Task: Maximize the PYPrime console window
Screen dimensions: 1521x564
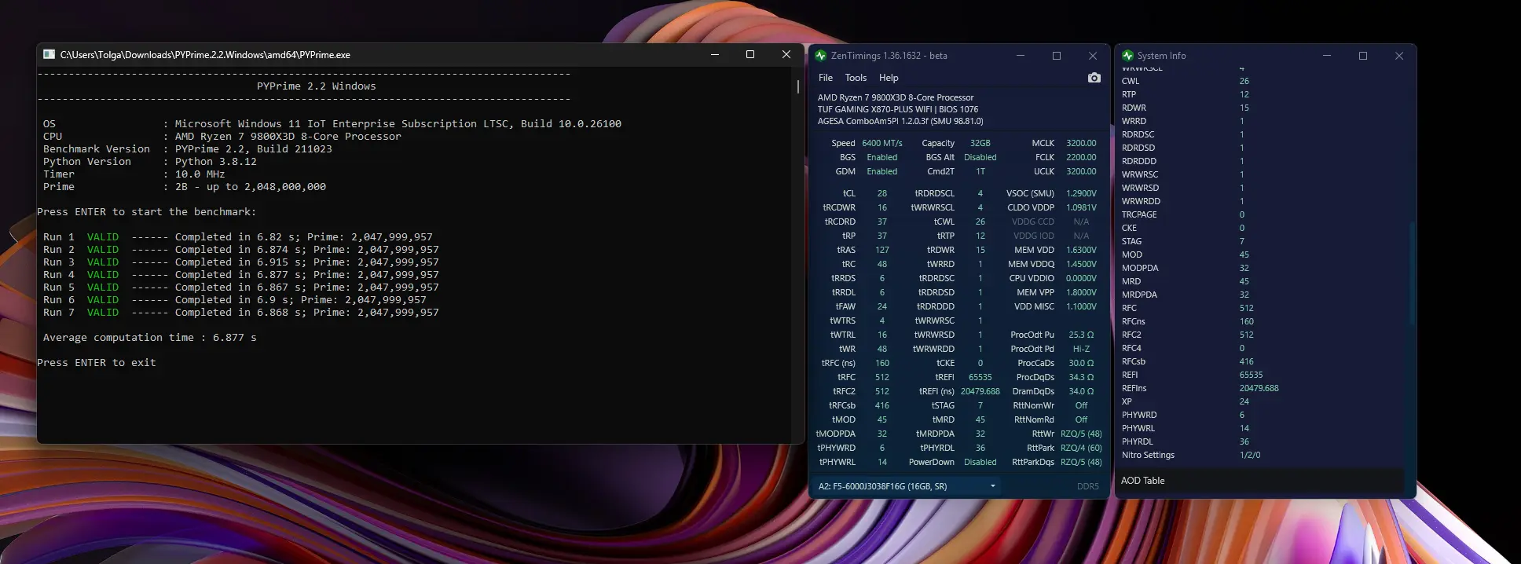Action: tap(750, 54)
